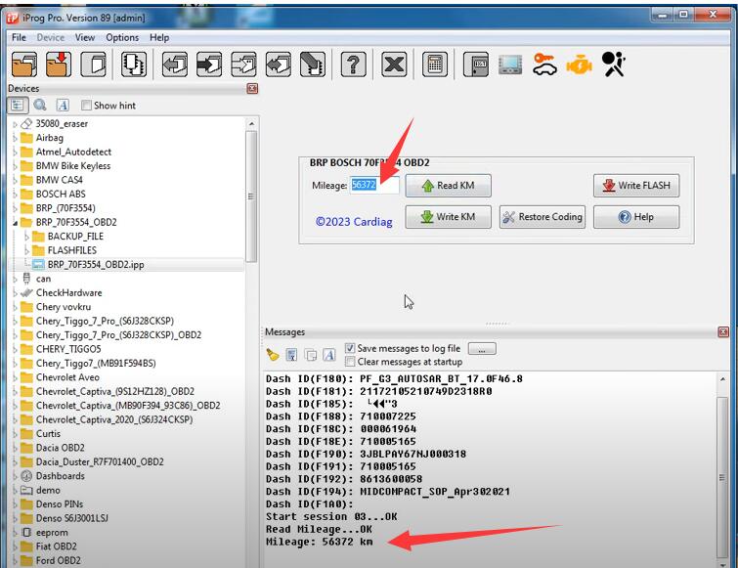Screen dimensions: 738x568
Task: Select the Denso PINs folder
Action: tap(60, 504)
